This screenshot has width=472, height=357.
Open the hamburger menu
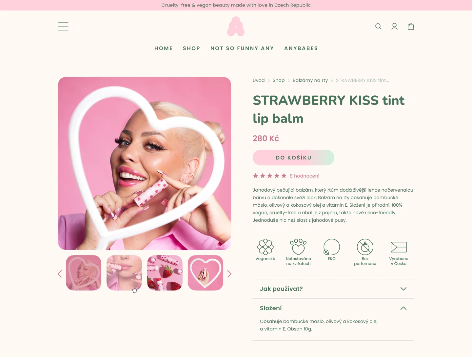pyautogui.click(x=63, y=26)
